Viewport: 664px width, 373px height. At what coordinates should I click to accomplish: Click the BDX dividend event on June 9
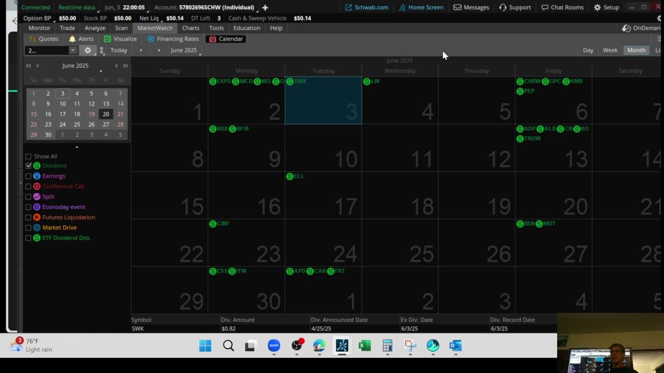pos(218,129)
